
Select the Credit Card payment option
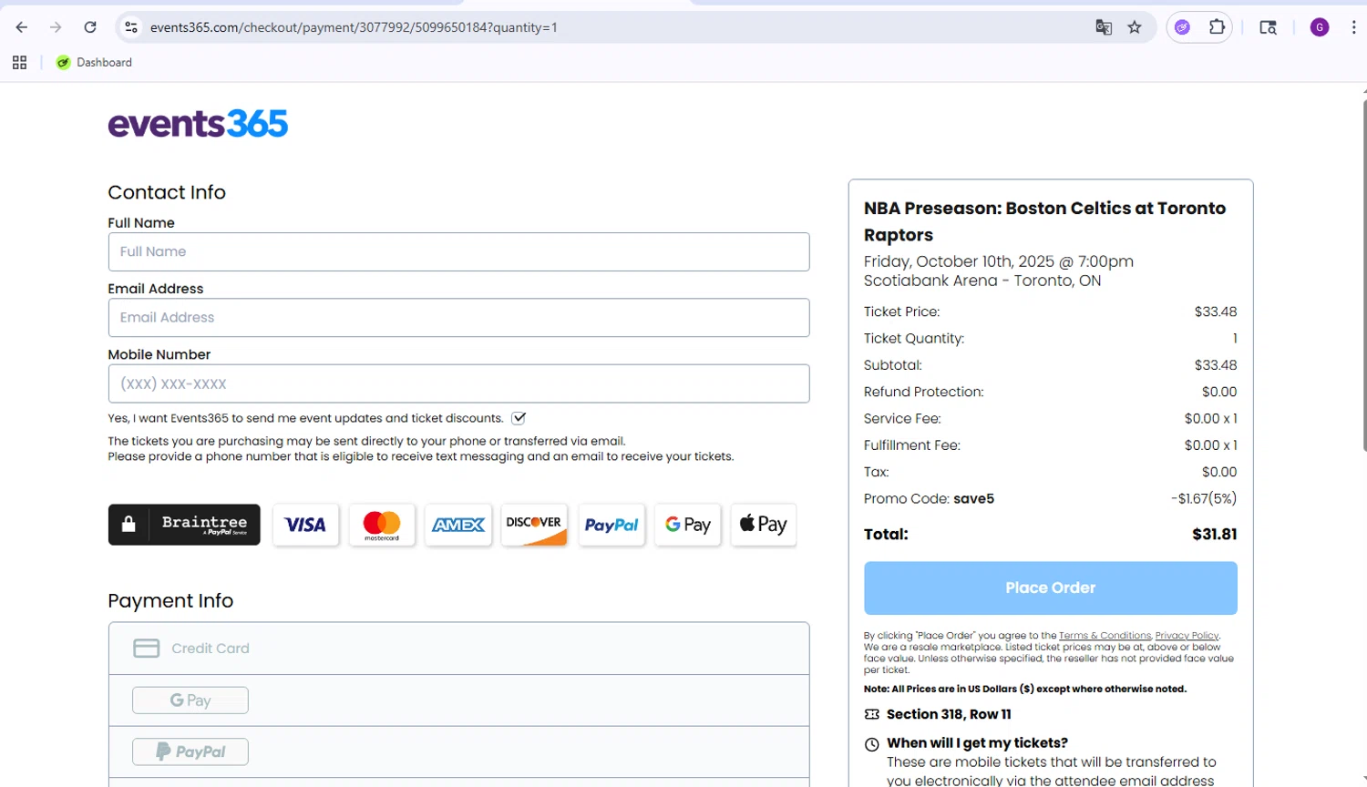coord(458,649)
